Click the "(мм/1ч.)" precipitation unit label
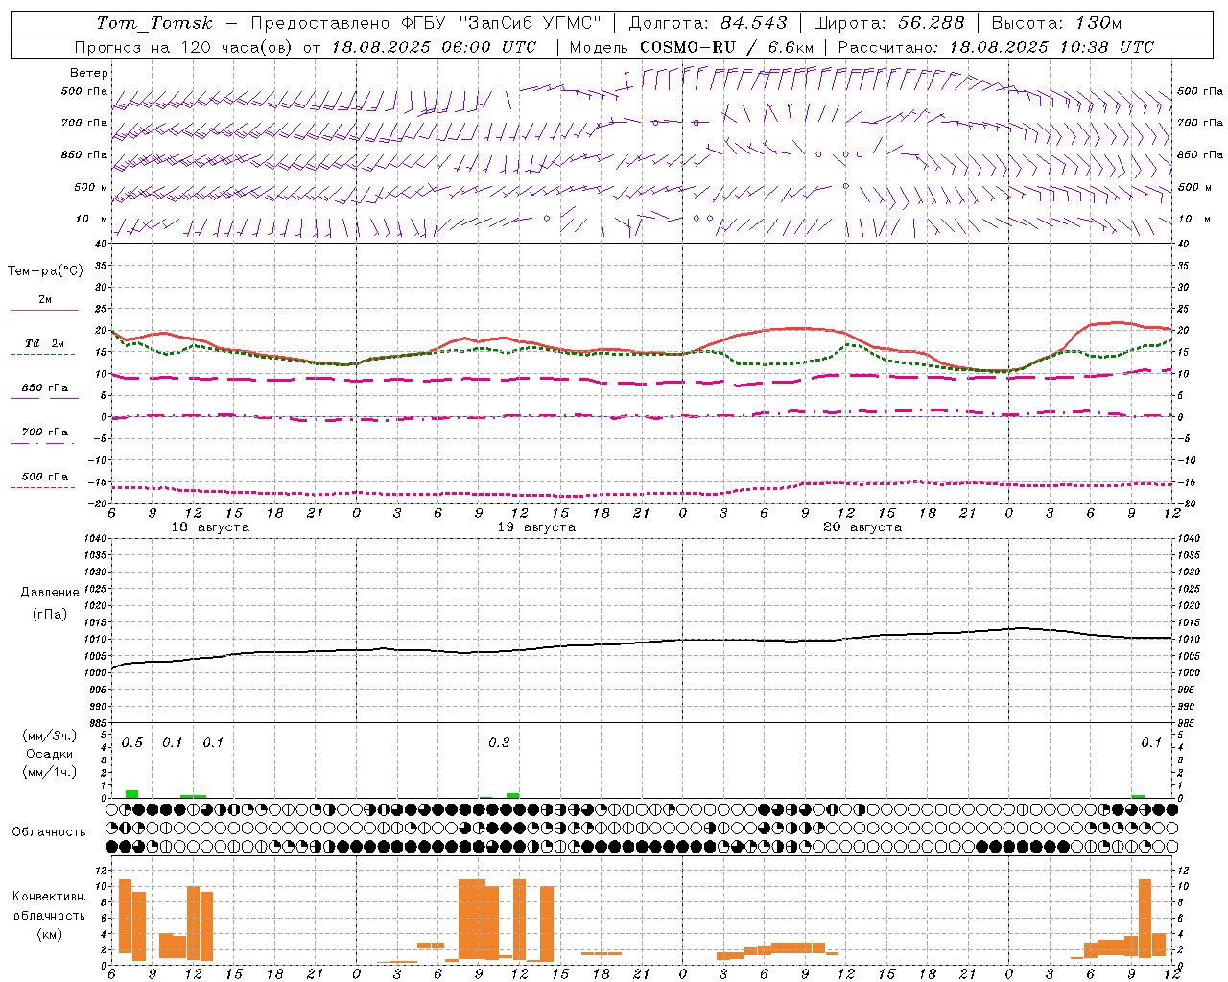Image resolution: width=1228 pixels, height=982 pixels. coord(49,771)
